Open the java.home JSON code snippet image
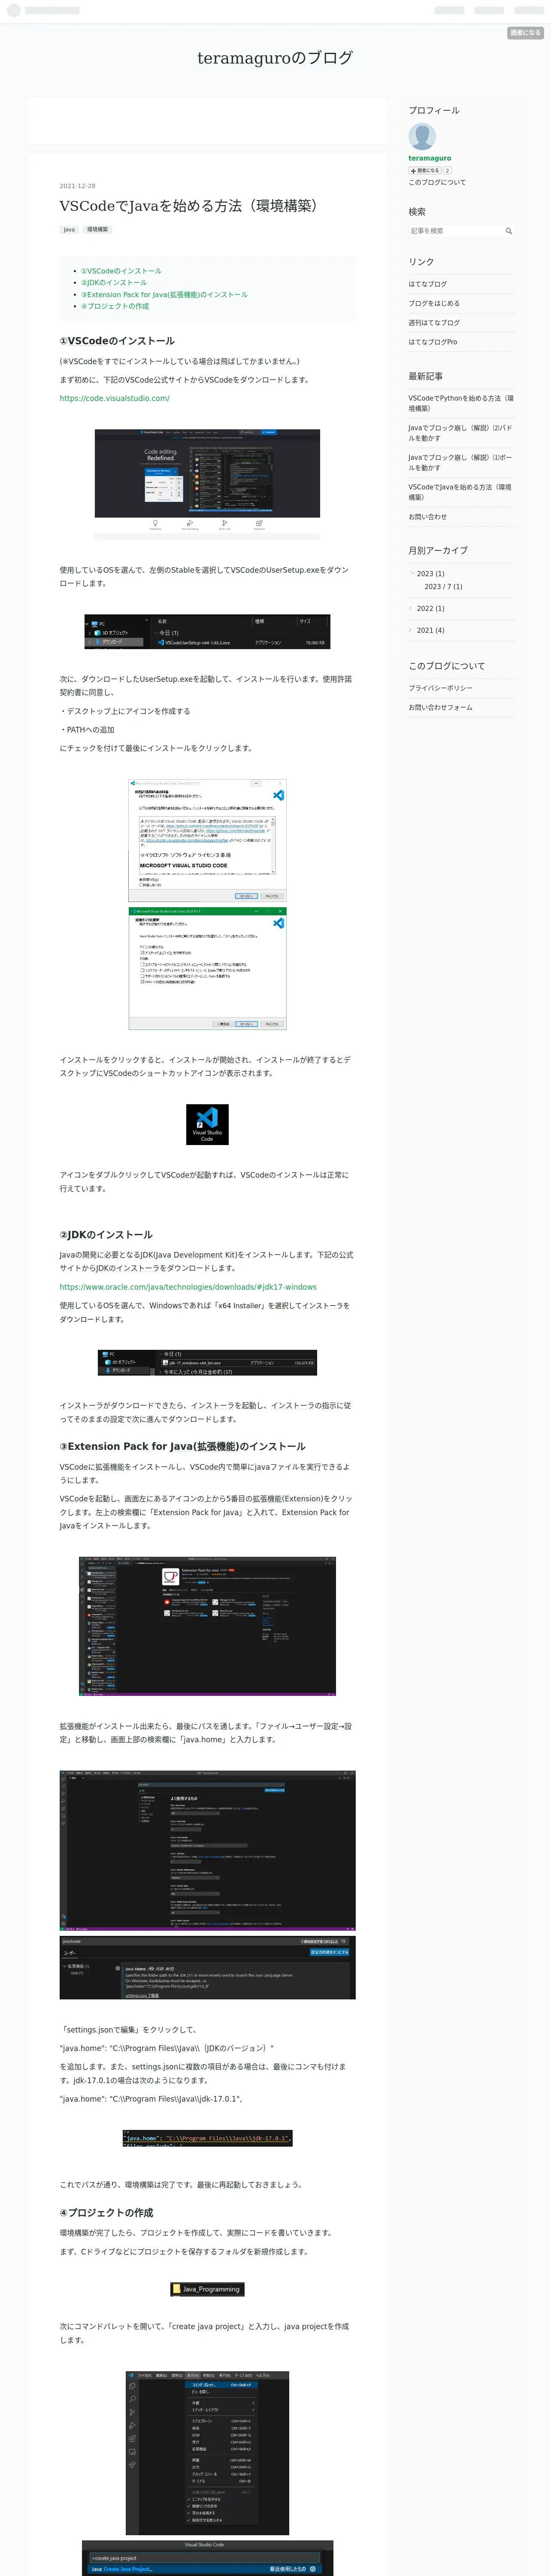Screen dimensions: 551x2576 pos(207,2138)
